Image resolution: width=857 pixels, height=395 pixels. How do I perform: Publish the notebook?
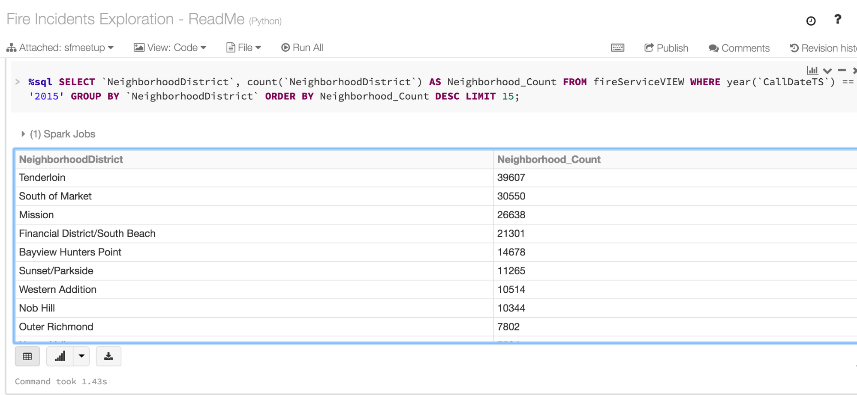tap(666, 48)
